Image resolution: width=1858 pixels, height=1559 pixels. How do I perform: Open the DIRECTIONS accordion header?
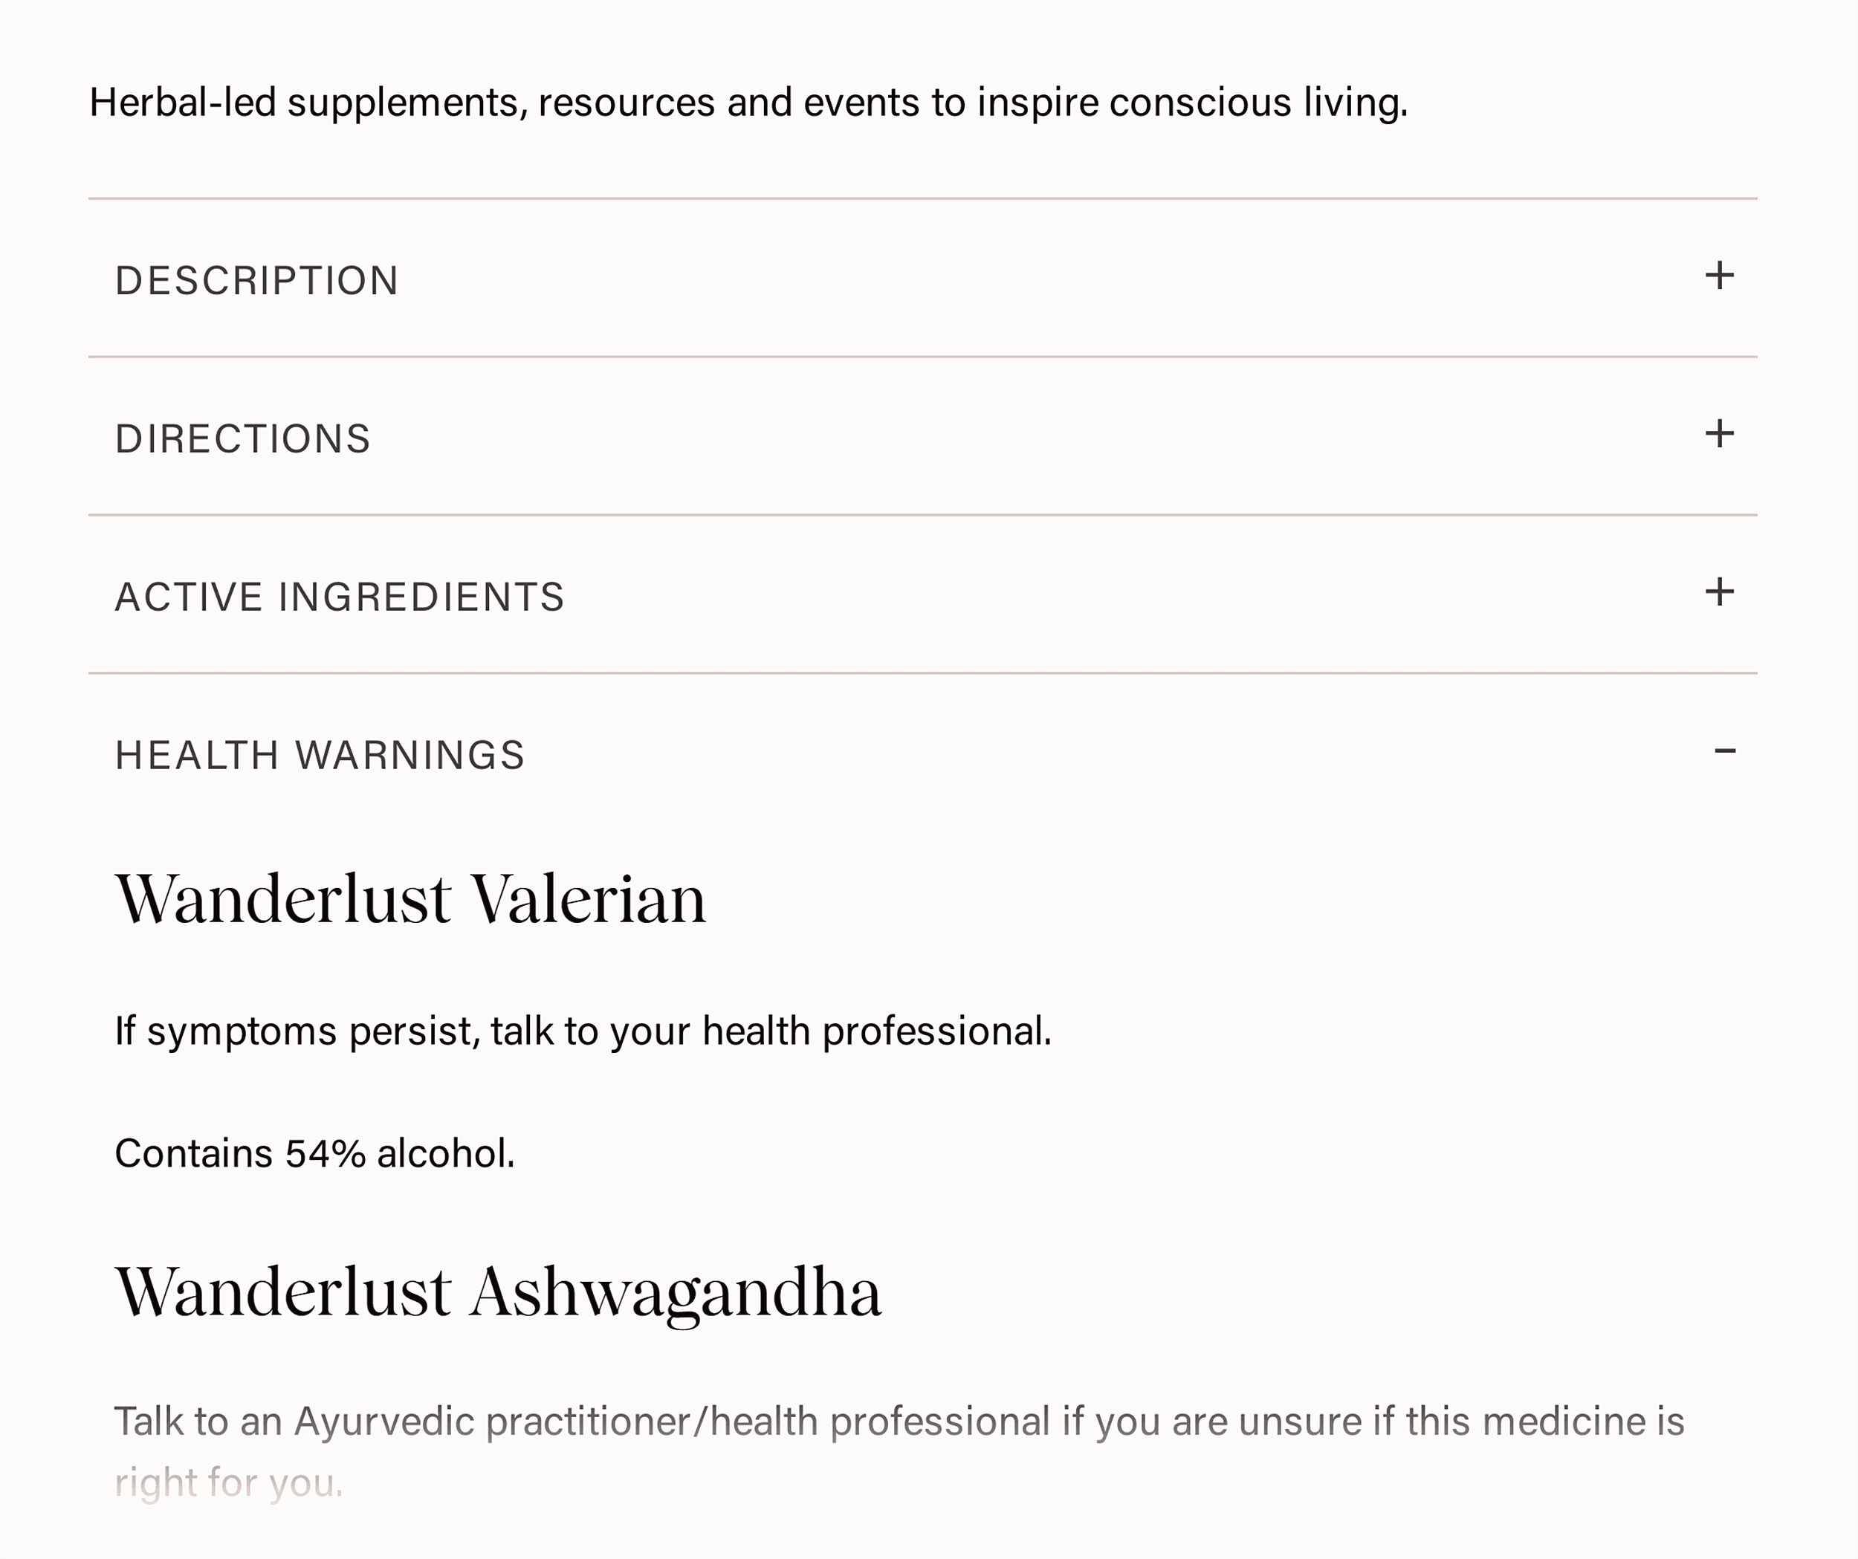242,439
